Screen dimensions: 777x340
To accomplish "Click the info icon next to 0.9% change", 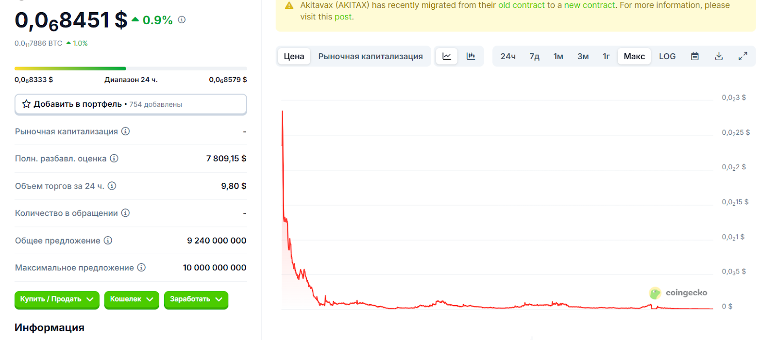I will click(x=182, y=20).
